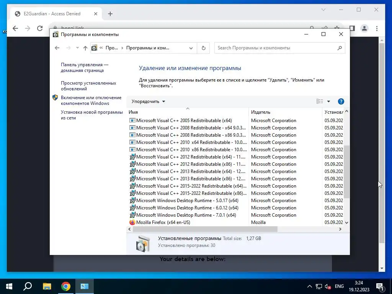Open the blue Help question mark
392x294 pixels.
coord(341,101)
